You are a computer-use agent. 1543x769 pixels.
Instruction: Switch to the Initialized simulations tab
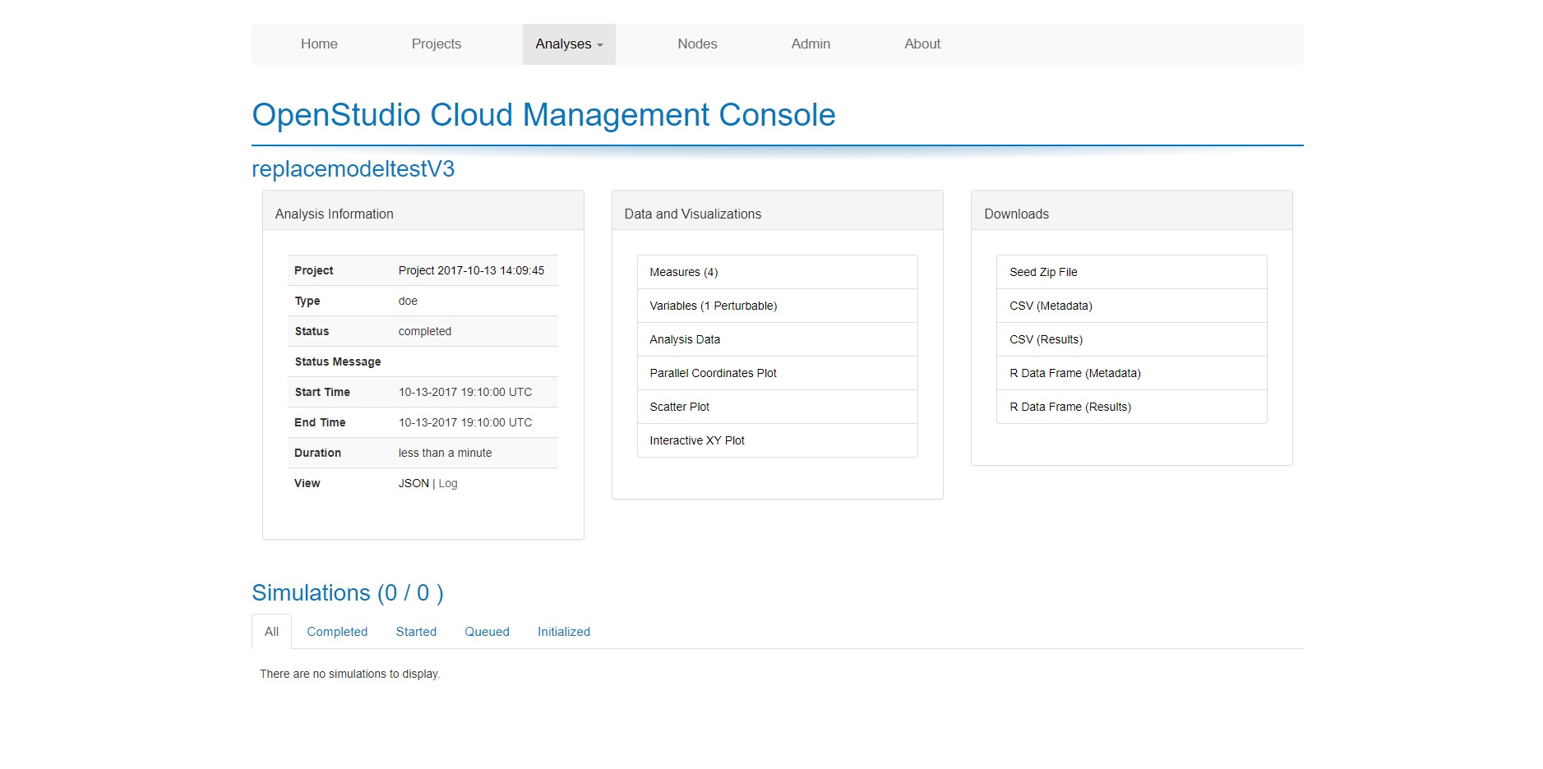click(564, 632)
